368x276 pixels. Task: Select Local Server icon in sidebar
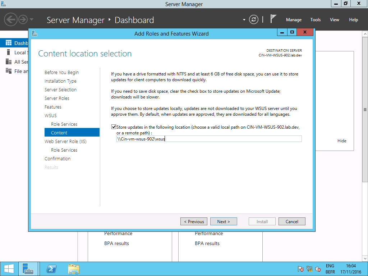[x=9, y=52]
